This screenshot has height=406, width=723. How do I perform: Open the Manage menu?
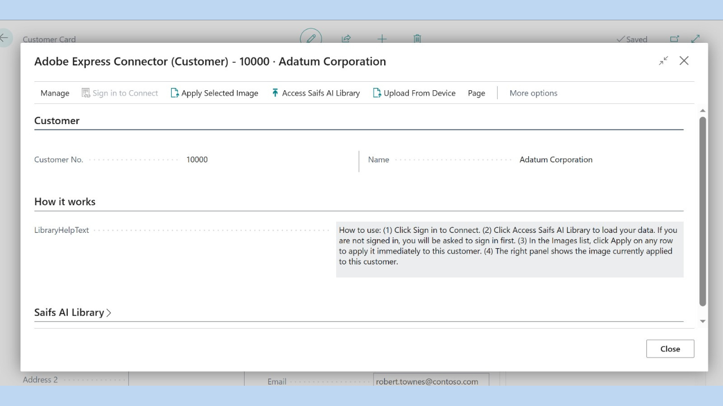click(55, 93)
